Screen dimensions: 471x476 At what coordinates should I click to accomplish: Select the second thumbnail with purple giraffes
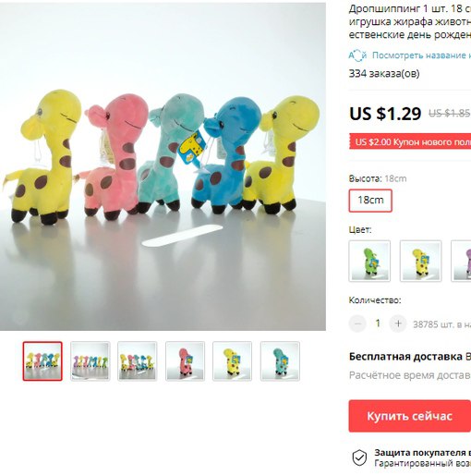(x=91, y=361)
